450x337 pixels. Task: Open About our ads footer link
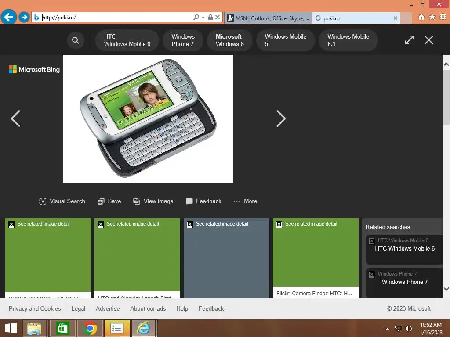tap(148, 308)
